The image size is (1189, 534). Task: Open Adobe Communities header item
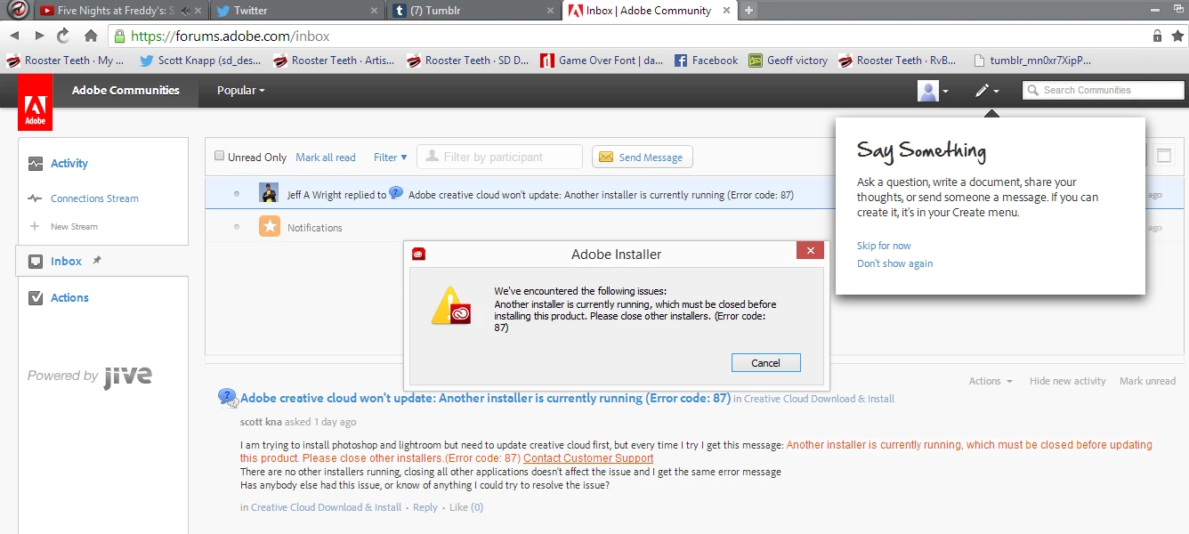click(125, 91)
